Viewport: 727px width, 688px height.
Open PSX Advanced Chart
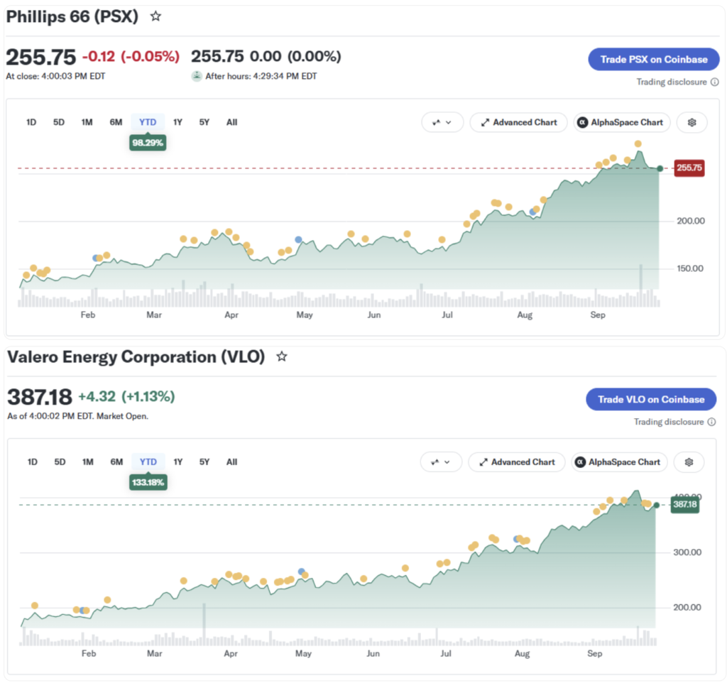[x=519, y=122]
